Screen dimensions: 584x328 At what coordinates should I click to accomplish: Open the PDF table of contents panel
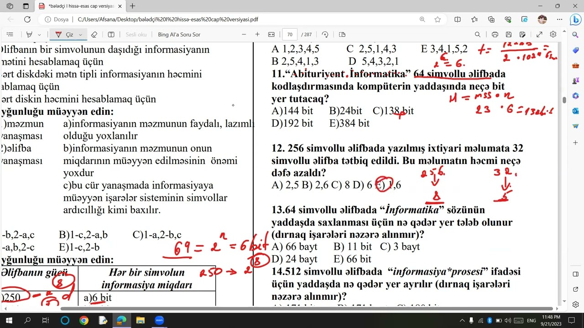[x=10, y=34]
